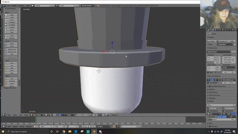Add a Cone mesh
The height and width of the screenshot is (134, 238).
pyautogui.click(x=11, y=30)
